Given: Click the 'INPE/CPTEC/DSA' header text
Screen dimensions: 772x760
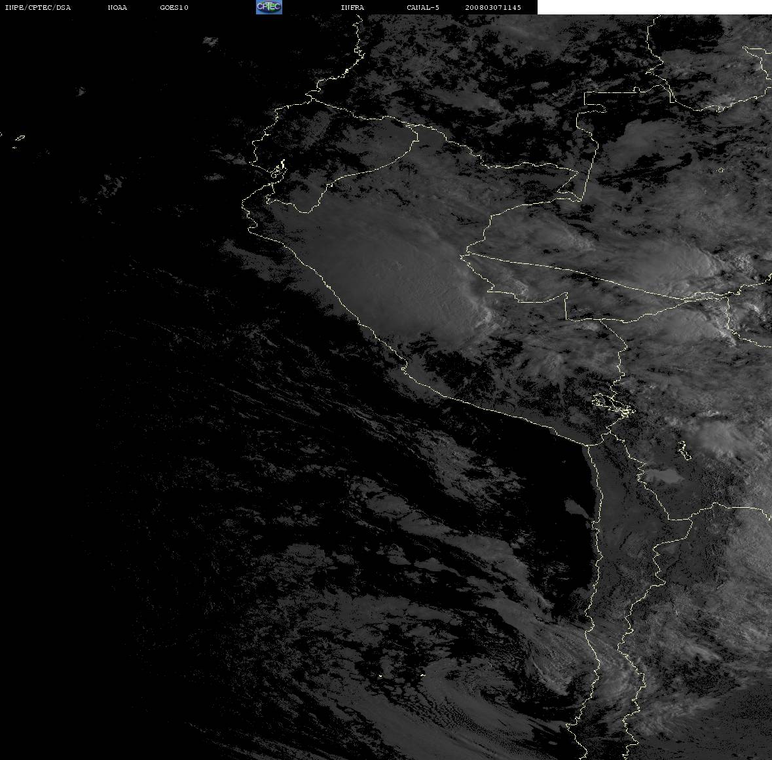Looking at the screenshot, I should 38,7.
